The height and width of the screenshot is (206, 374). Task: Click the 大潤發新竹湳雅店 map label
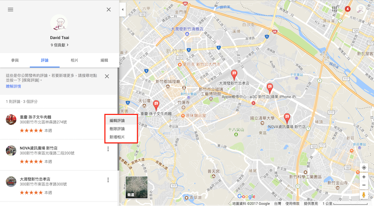(x=187, y=29)
